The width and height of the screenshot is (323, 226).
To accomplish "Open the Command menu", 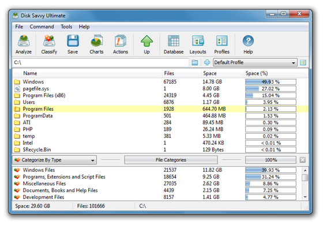I will [x=42, y=27].
